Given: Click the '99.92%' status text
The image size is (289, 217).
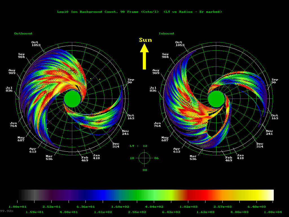Looking at the screenshot, I should point(7,211).
